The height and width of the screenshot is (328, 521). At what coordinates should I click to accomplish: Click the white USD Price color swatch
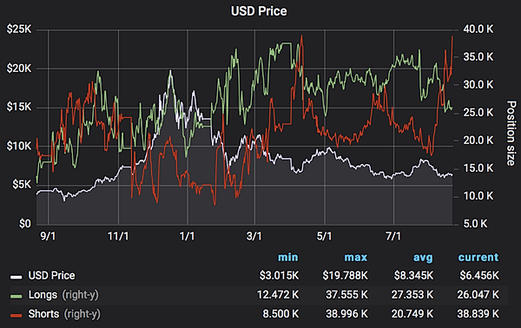16,277
